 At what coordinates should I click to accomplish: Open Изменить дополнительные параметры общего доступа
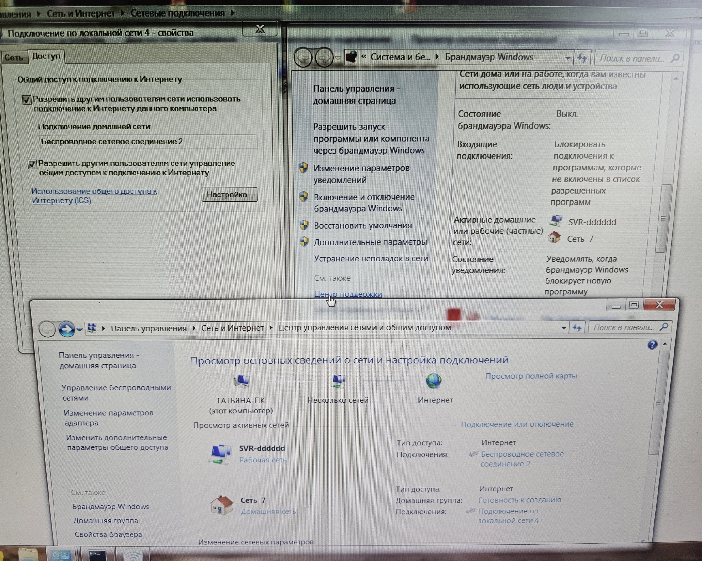tap(117, 442)
